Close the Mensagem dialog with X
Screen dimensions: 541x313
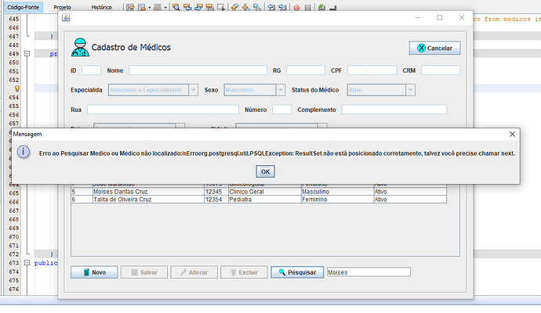click(x=512, y=135)
